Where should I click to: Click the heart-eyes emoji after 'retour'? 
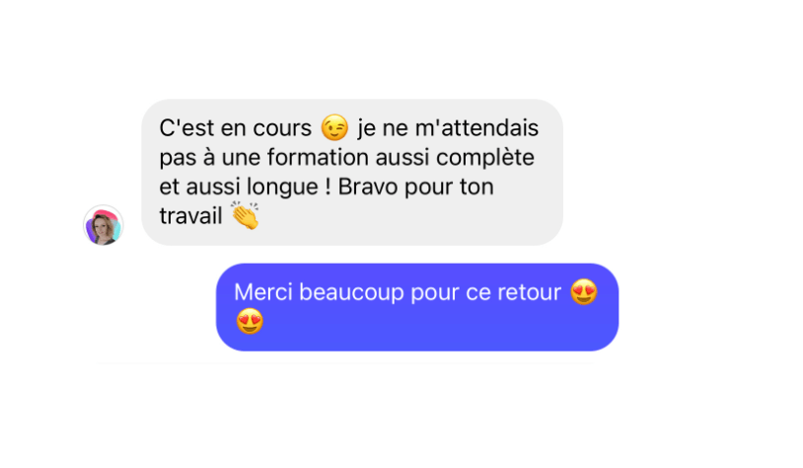click(584, 292)
